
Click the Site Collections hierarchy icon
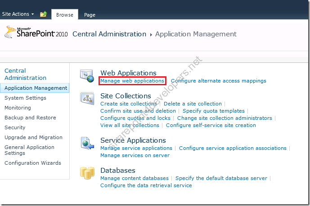[87, 99]
